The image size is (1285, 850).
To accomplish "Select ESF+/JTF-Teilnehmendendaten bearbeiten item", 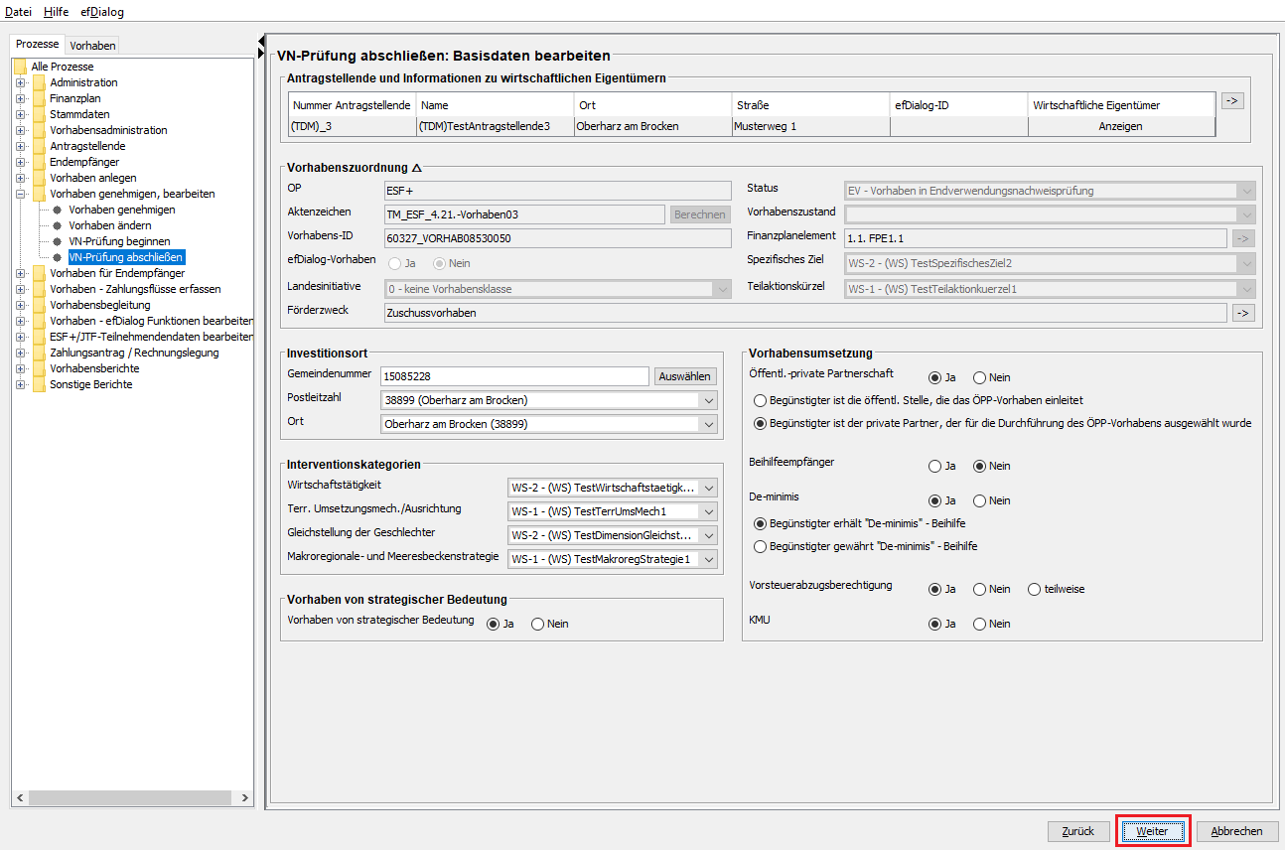I will click(x=151, y=337).
